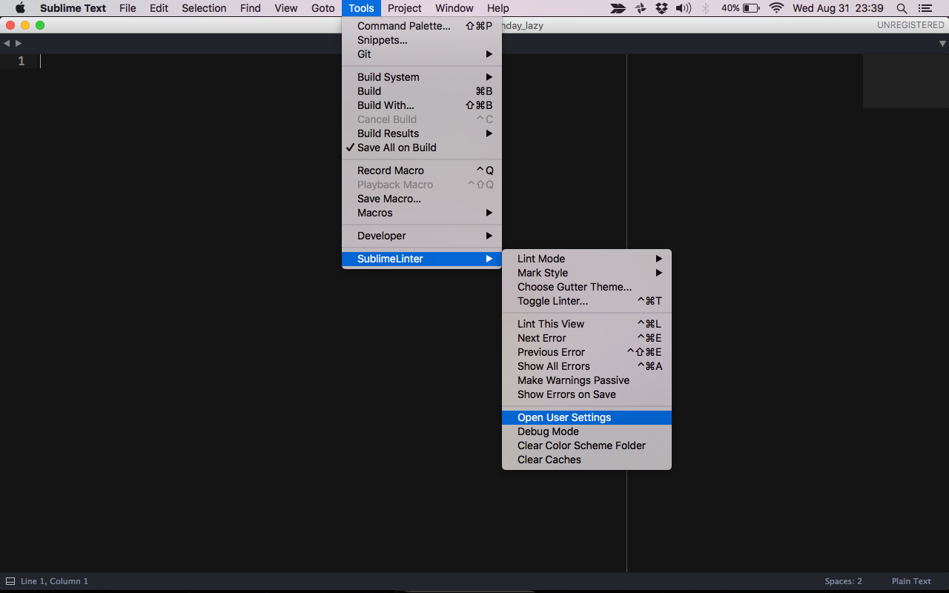This screenshot has width=949, height=593.
Task: Open the Apple menu icon
Action: (x=20, y=8)
